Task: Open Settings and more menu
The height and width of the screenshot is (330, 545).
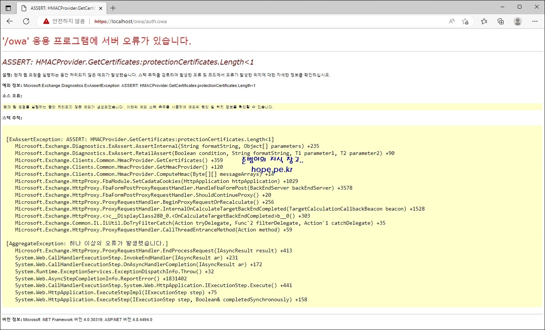Action: [x=535, y=21]
